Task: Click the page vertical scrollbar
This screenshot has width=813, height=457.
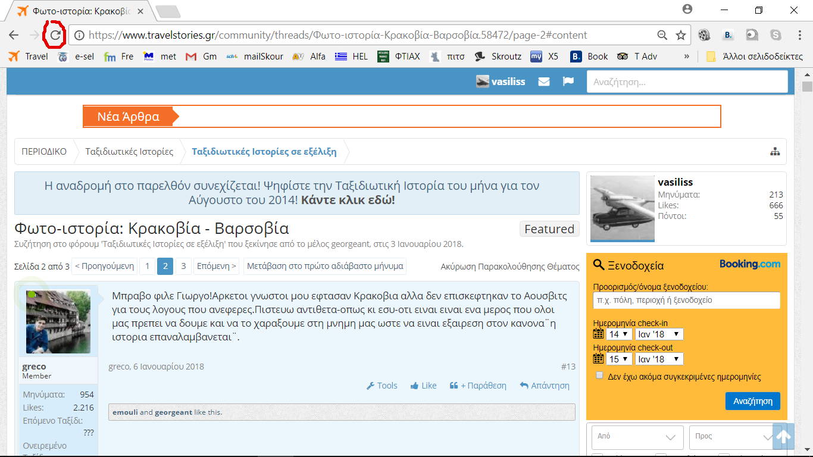Action: click(806, 238)
